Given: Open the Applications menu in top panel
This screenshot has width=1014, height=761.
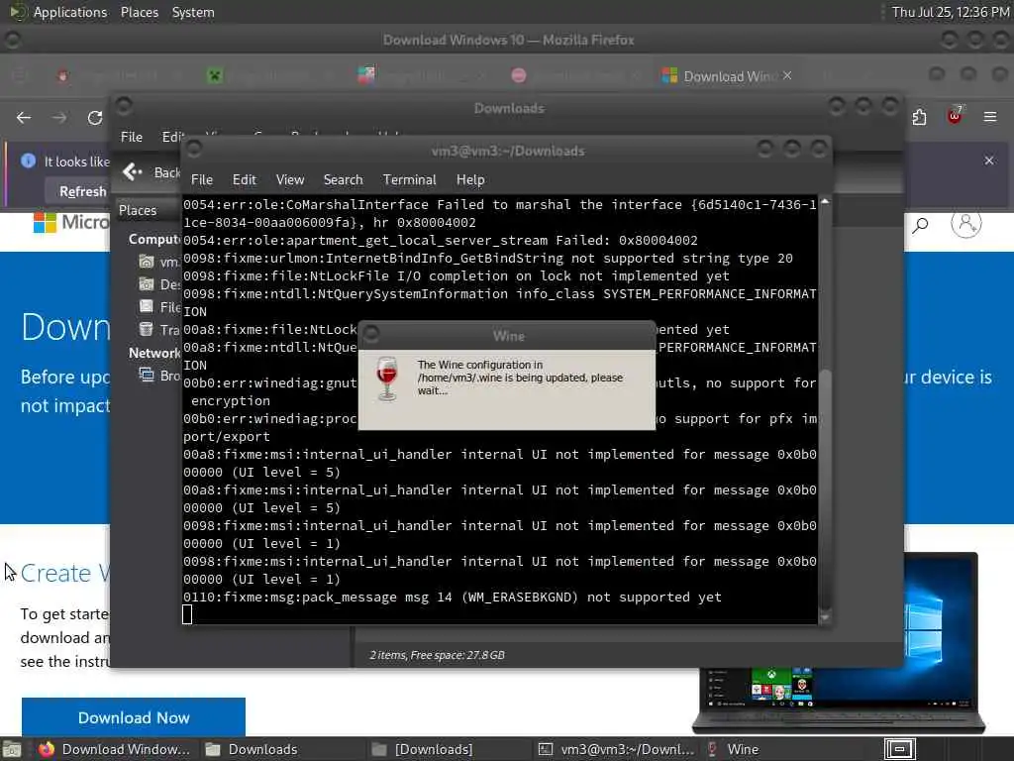Looking at the screenshot, I should pos(70,12).
